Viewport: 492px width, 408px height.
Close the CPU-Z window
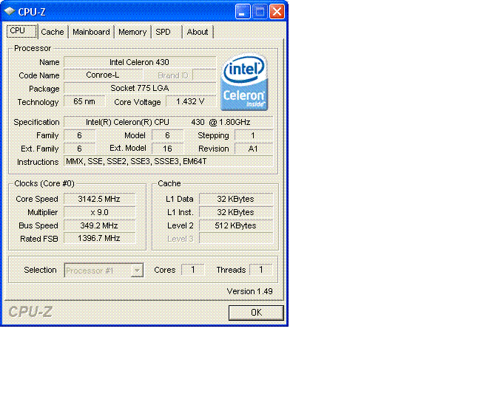(x=277, y=12)
